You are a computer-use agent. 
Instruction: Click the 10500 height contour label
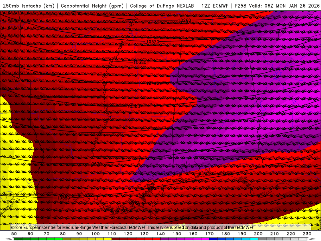134,106
